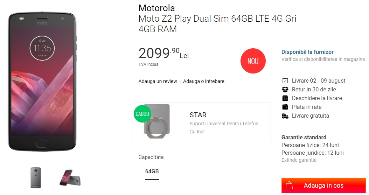Viewport: 369px width, 195px height.
Task: Click the installment payment wallet icon
Action: 285,107
